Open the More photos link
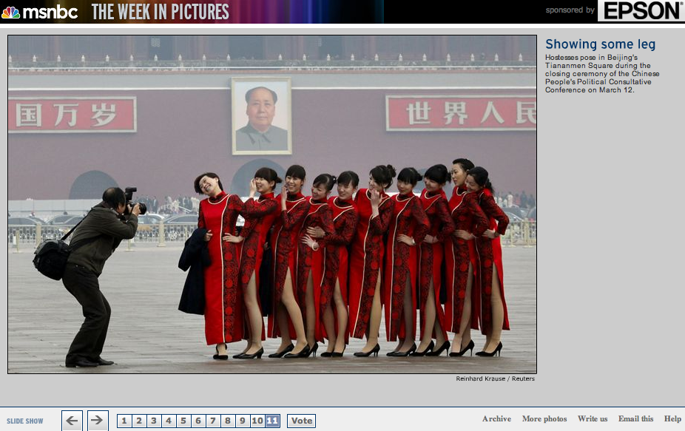The height and width of the screenshot is (431, 685). pos(544,419)
